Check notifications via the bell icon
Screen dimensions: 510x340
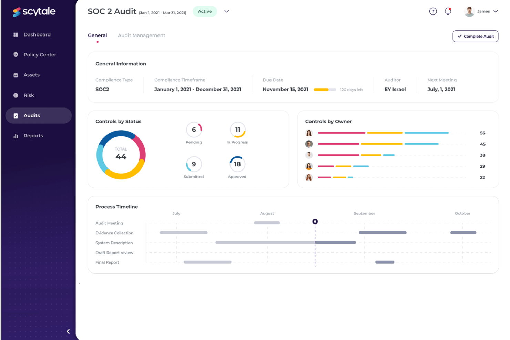tap(448, 11)
